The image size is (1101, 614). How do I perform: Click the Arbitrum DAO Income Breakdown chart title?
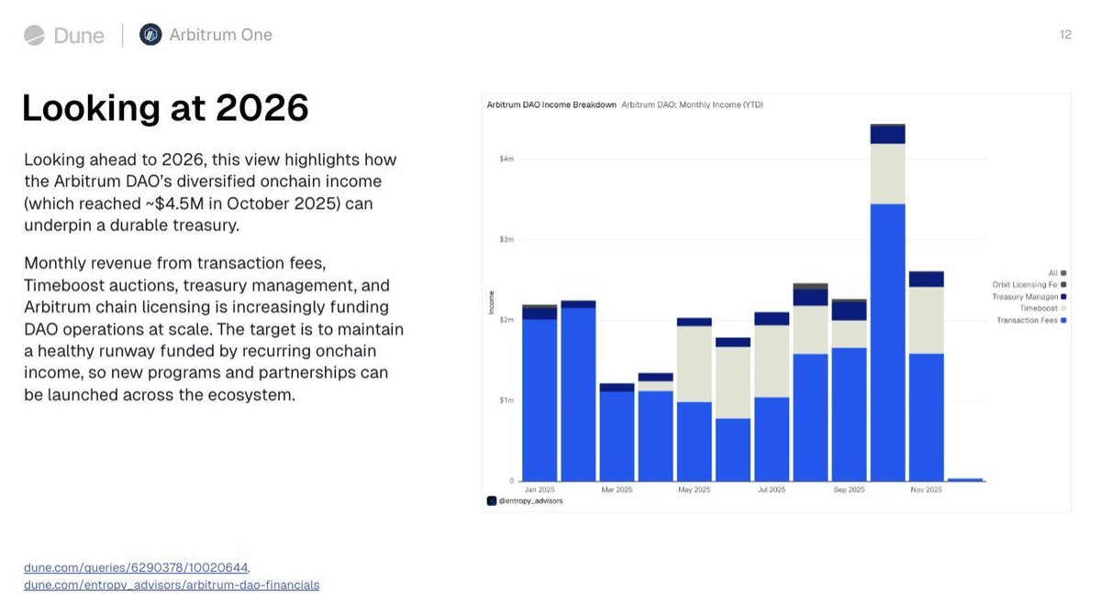(x=551, y=105)
